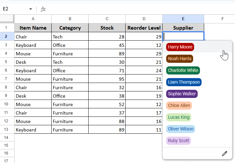Choose Sophie Walker supplier option
235x163 pixels.
(x=182, y=94)
